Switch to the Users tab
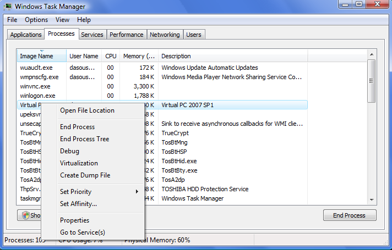 pyautogui.click(x=194, y=35)
